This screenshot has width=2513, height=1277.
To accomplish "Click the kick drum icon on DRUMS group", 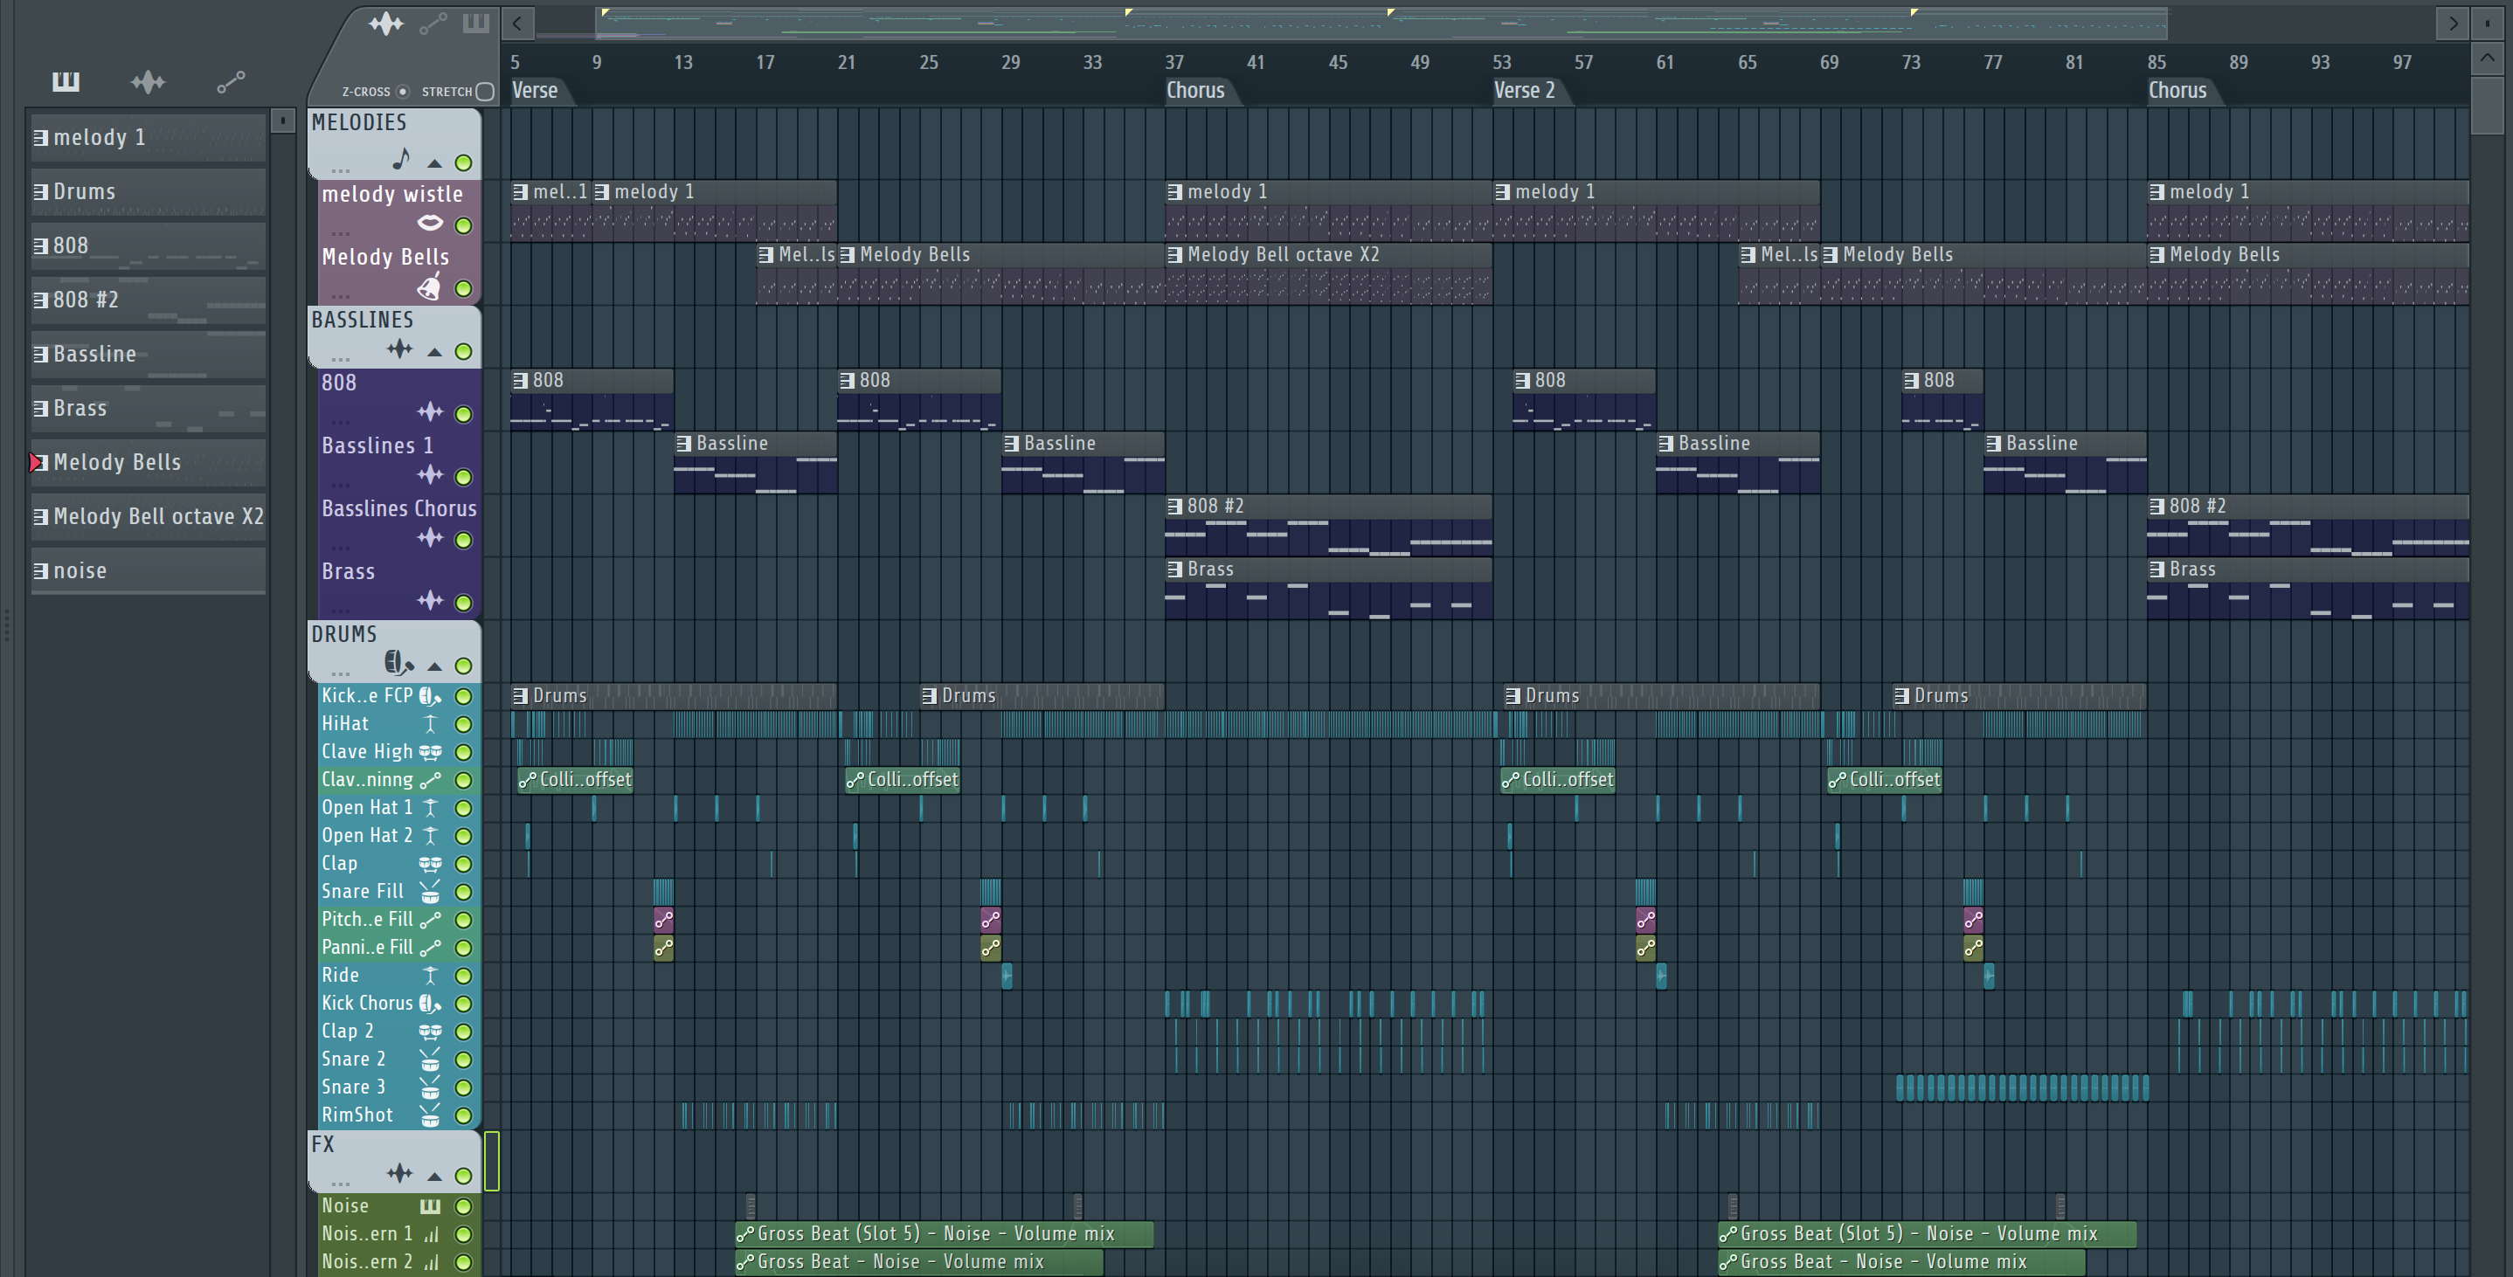I will pos(399,663).
